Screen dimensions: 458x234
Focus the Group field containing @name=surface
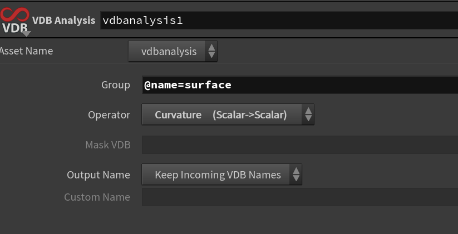click(x=300, y=85)
